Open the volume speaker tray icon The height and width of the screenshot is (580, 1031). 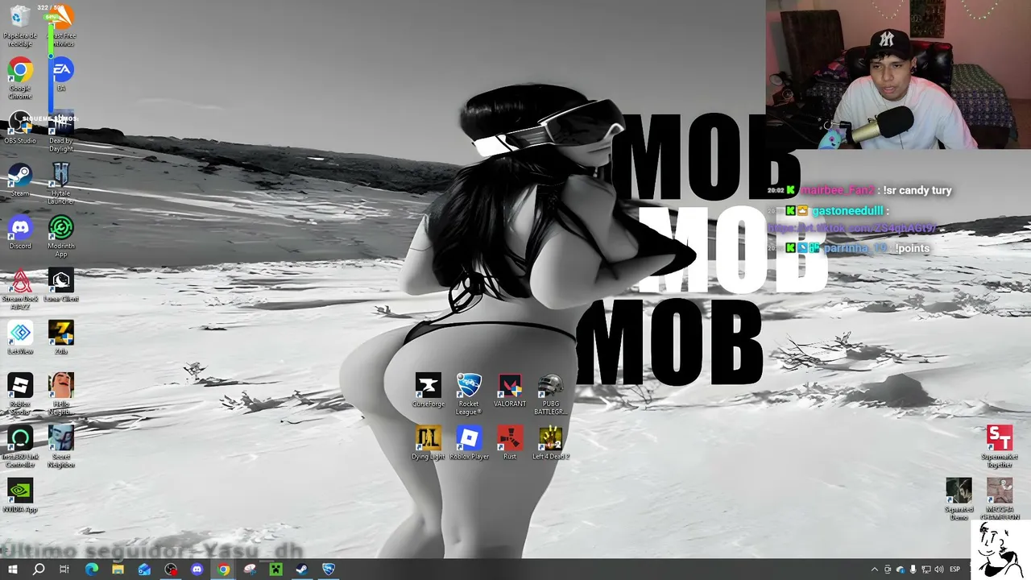939,570
